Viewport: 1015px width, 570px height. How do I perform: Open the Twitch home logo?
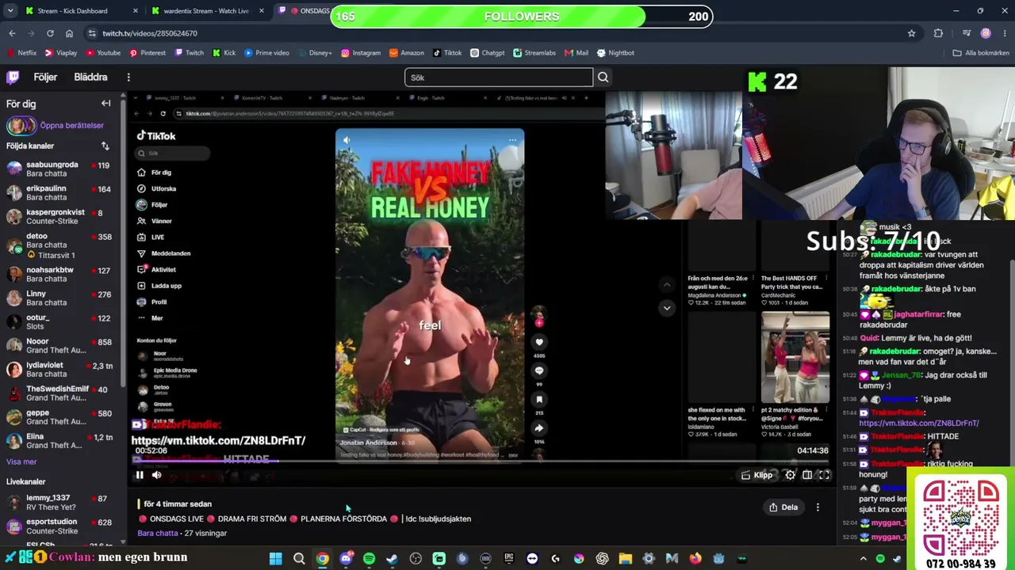(x=13, y=77)
